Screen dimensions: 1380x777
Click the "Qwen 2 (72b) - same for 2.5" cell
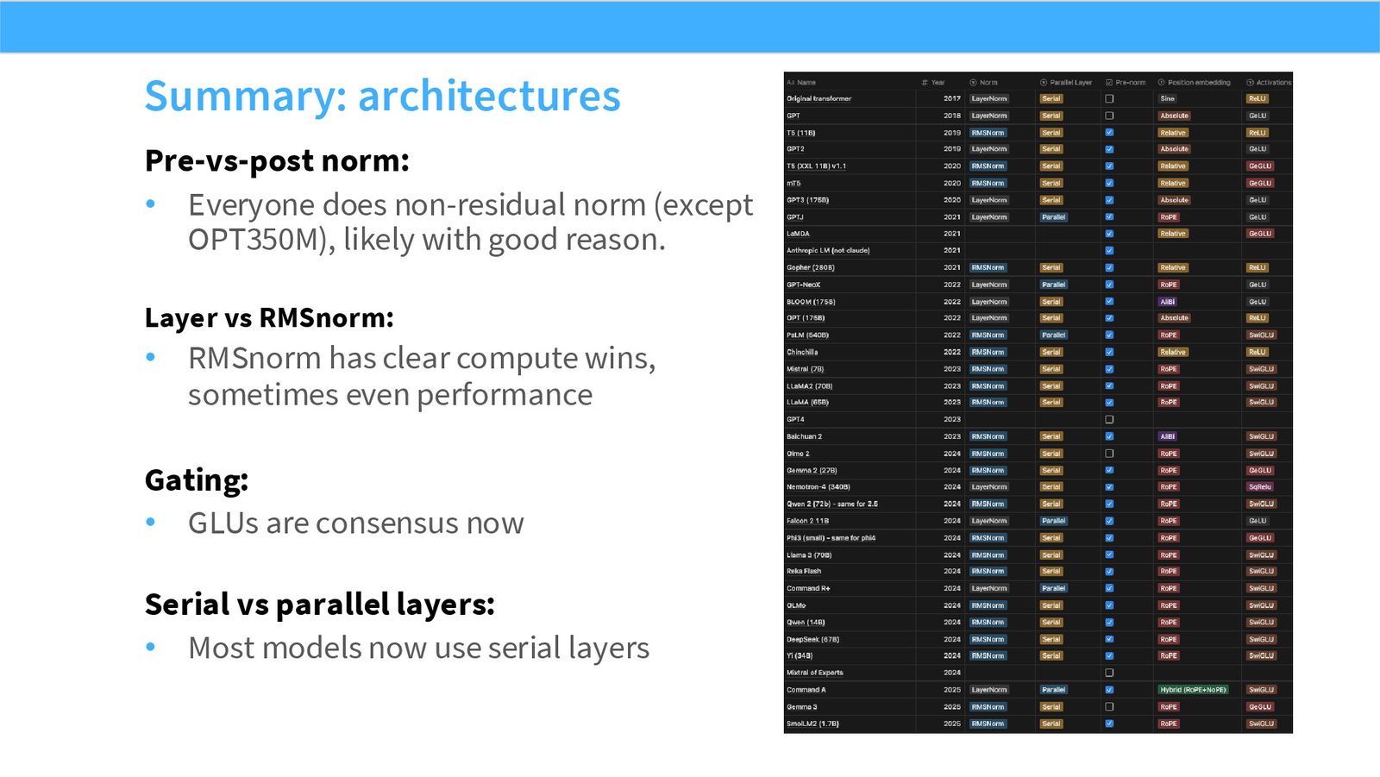(832, 504)
